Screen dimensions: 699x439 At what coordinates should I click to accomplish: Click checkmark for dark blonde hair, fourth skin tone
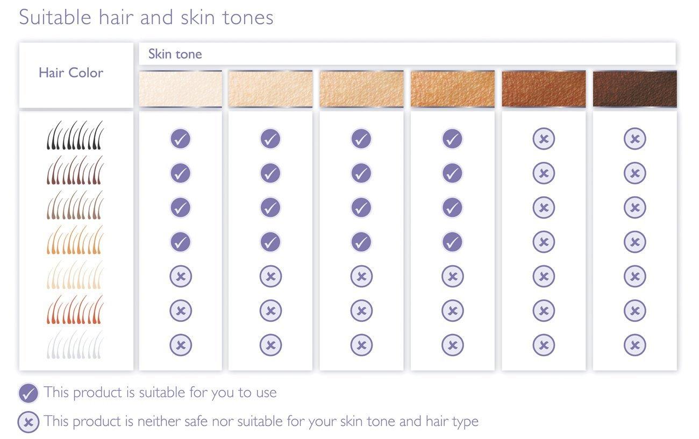[452, 242]
